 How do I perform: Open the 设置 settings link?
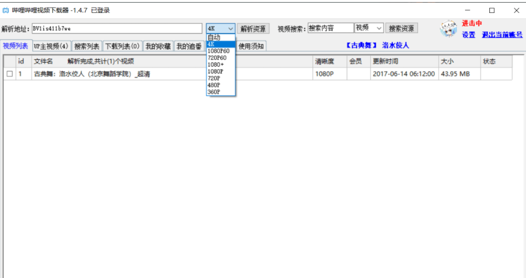click(468, 35)
